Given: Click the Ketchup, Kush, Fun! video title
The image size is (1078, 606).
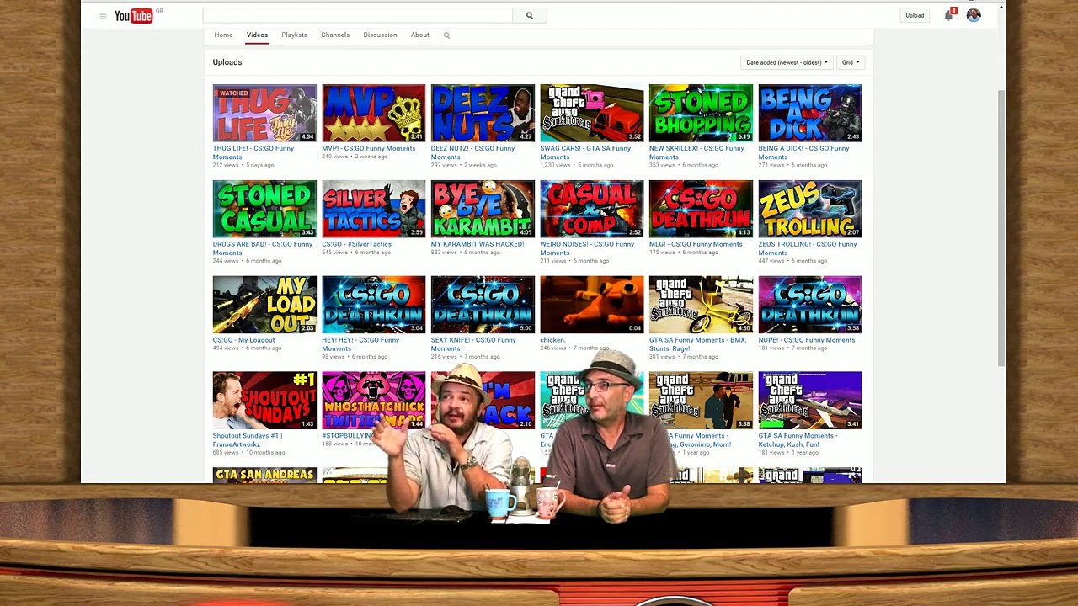Looking at the screenshot, I should point(798,440).
